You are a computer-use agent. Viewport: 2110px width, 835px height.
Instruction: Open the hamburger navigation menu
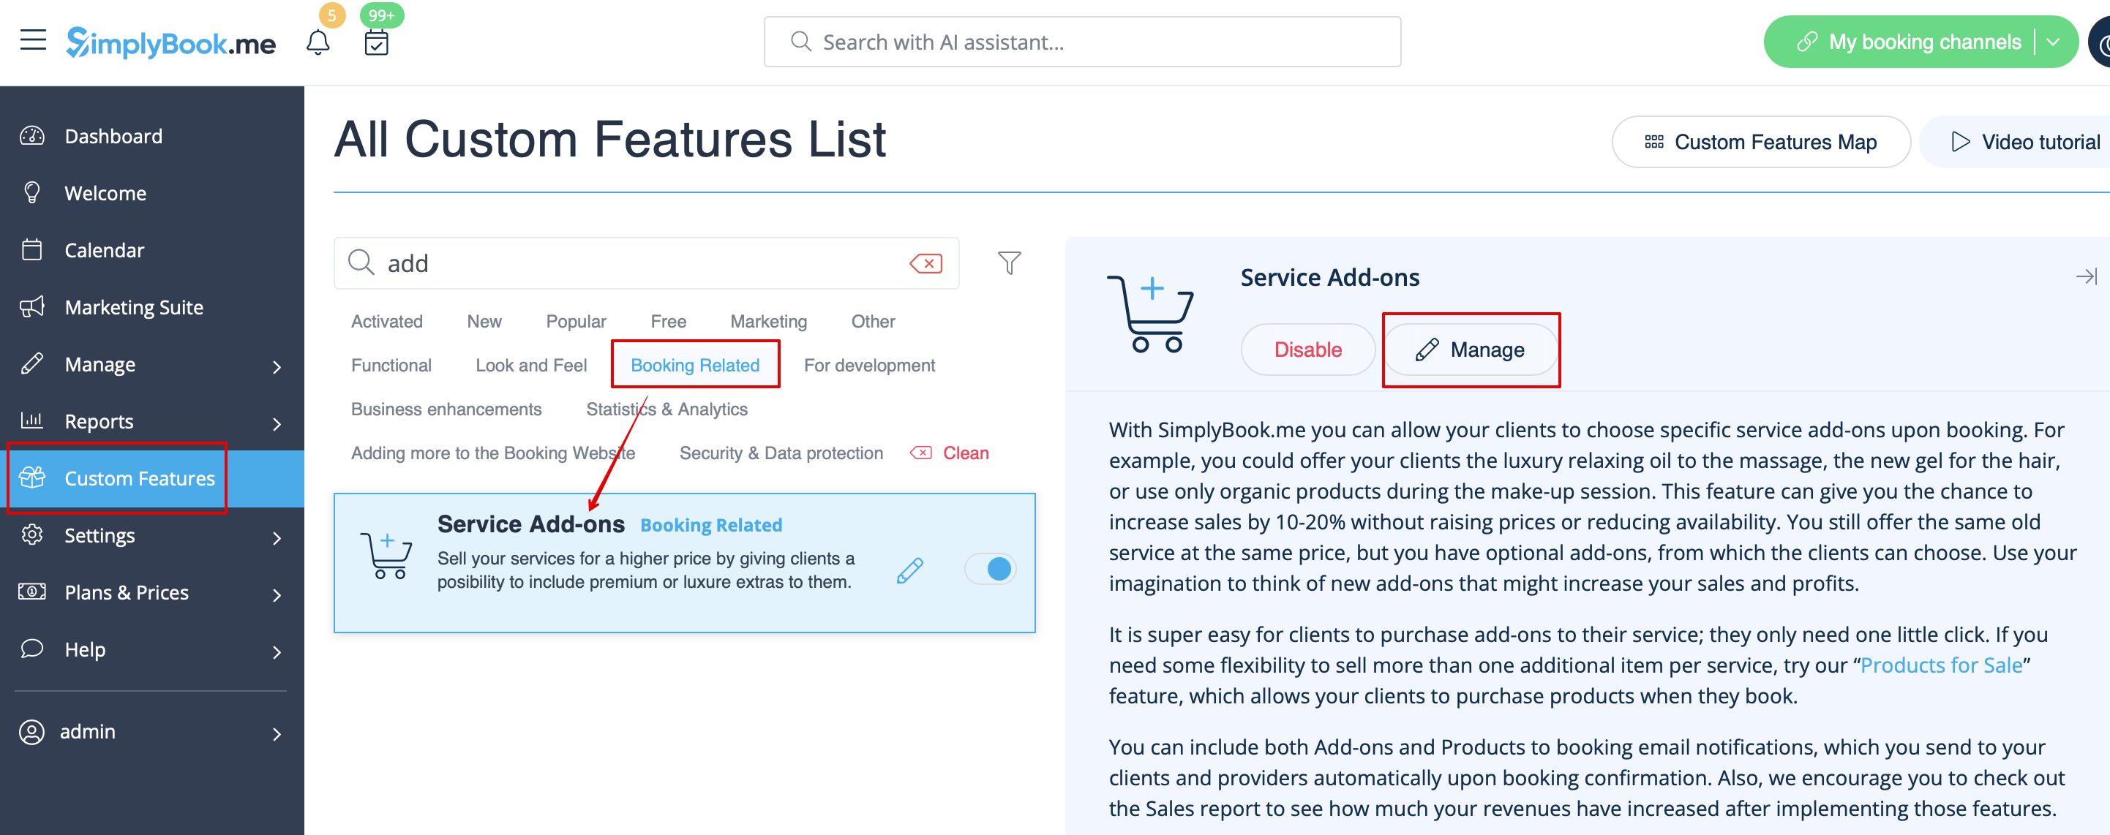point(33,40)
